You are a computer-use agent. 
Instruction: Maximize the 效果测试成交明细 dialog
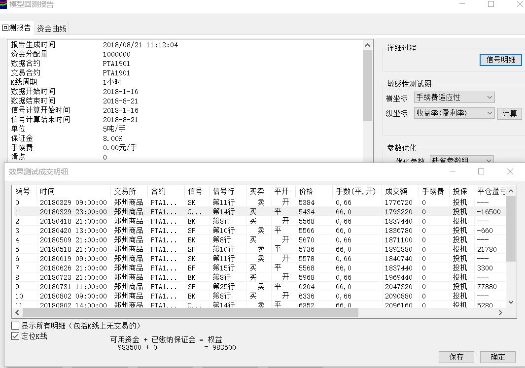pos(481,171)
